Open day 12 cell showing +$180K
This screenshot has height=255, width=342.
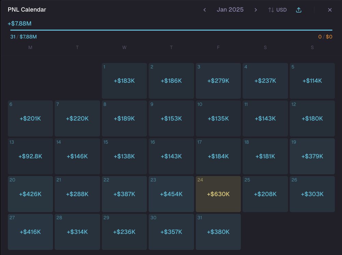point(312,118)
